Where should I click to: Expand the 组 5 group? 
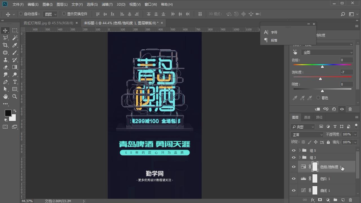click(x=300, y=151)
